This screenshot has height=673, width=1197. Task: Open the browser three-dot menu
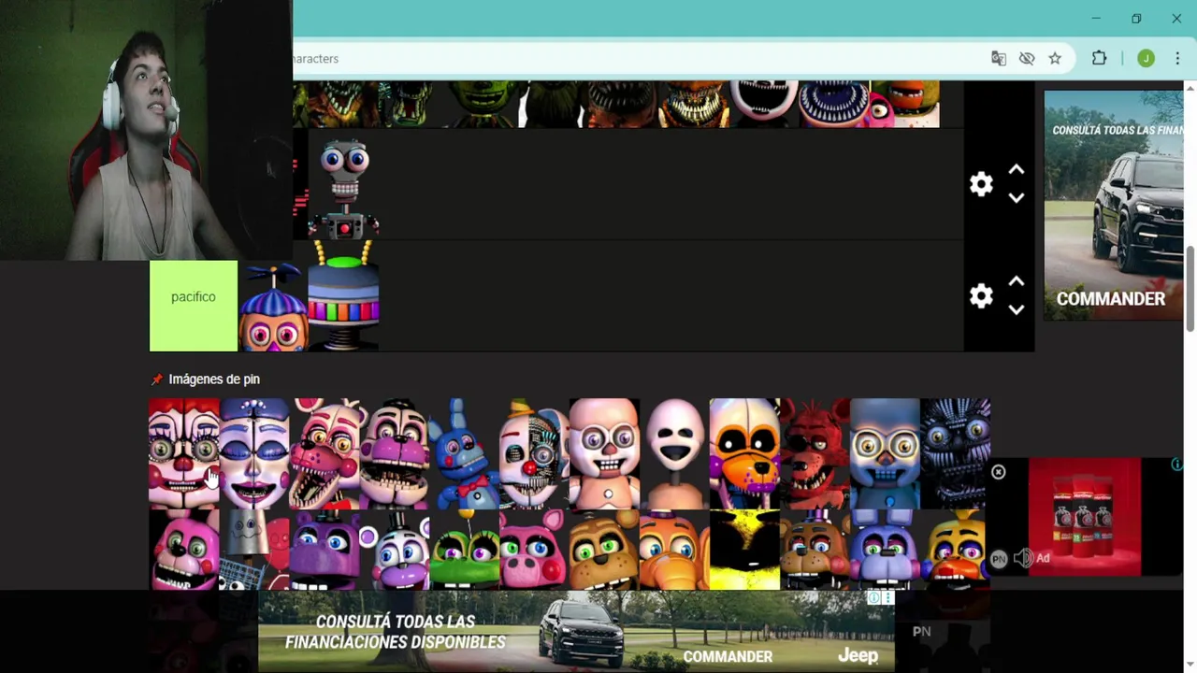click(1177, 59)
